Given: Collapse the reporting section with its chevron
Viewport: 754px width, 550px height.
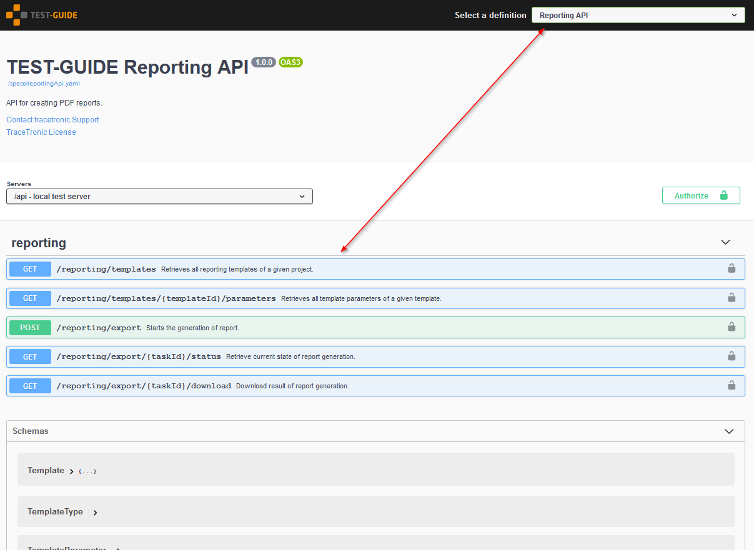Looking at the screenshot, I should [725, 242].
